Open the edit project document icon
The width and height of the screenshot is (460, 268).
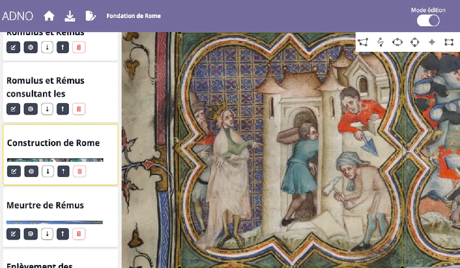point(91,16)
